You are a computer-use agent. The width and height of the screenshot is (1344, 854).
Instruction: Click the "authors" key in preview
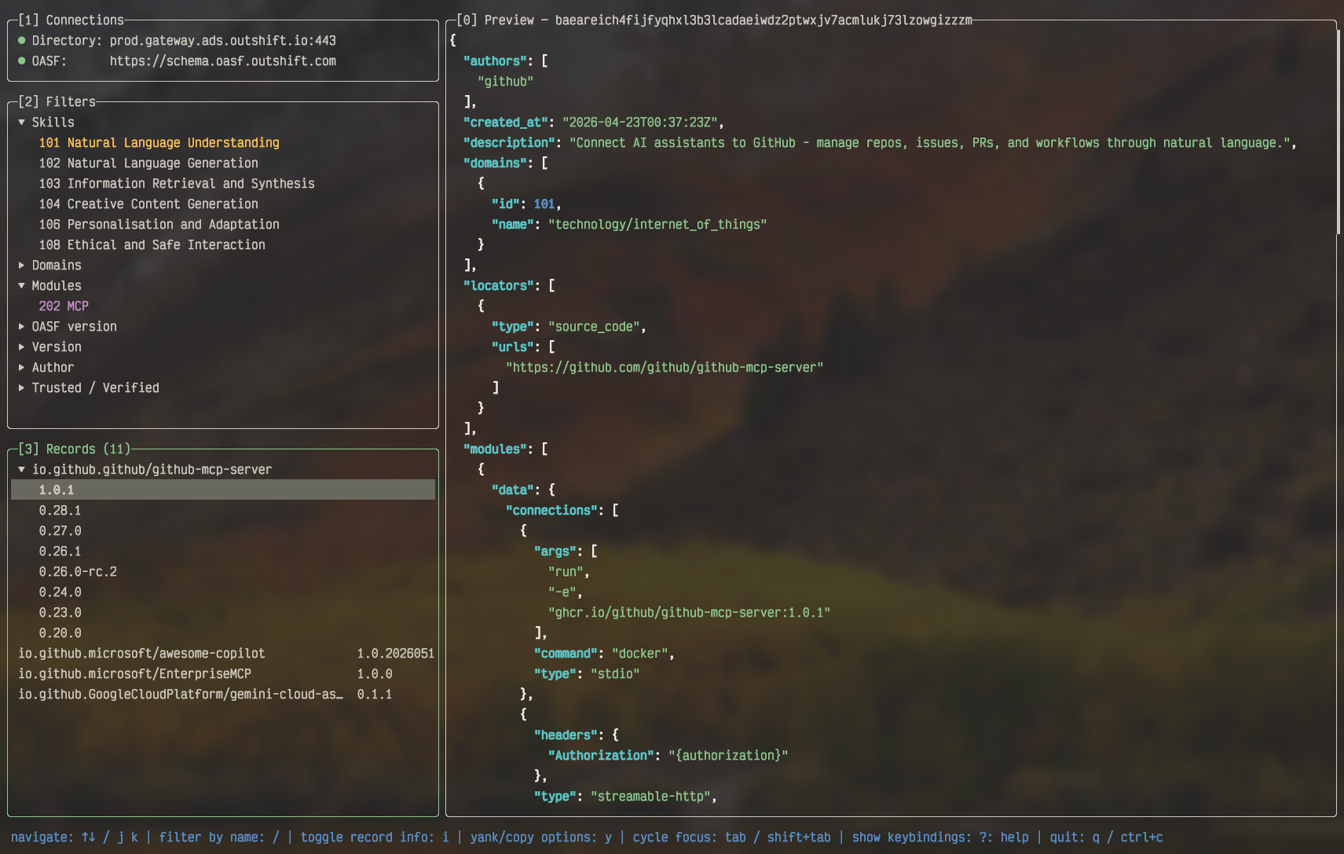click(495, 61)
